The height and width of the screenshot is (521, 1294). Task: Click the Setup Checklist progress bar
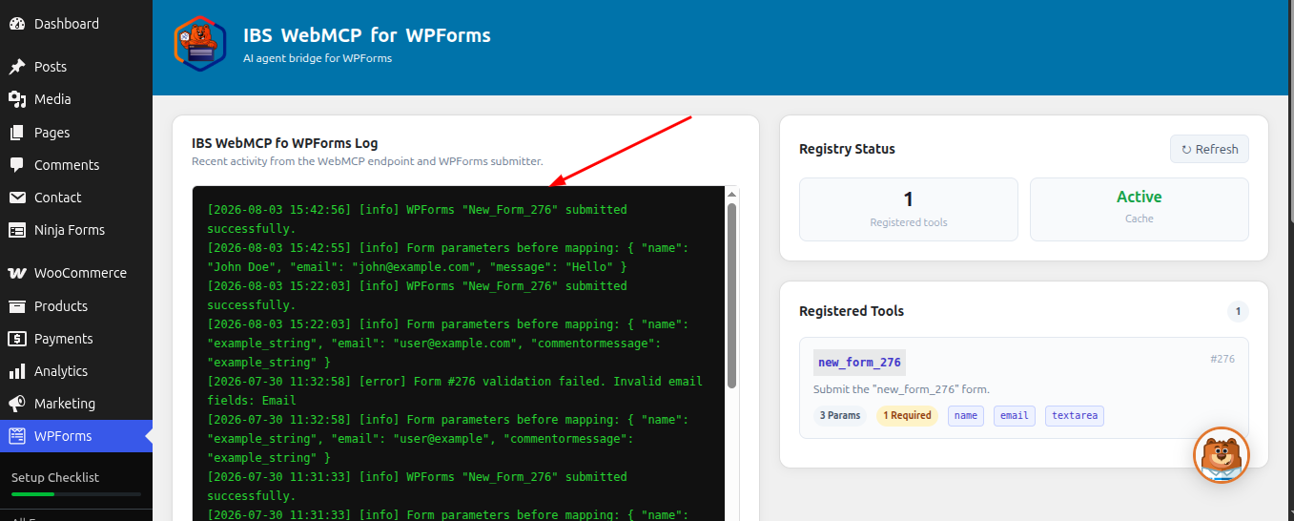pyautogui.click(x=76, y=494)
